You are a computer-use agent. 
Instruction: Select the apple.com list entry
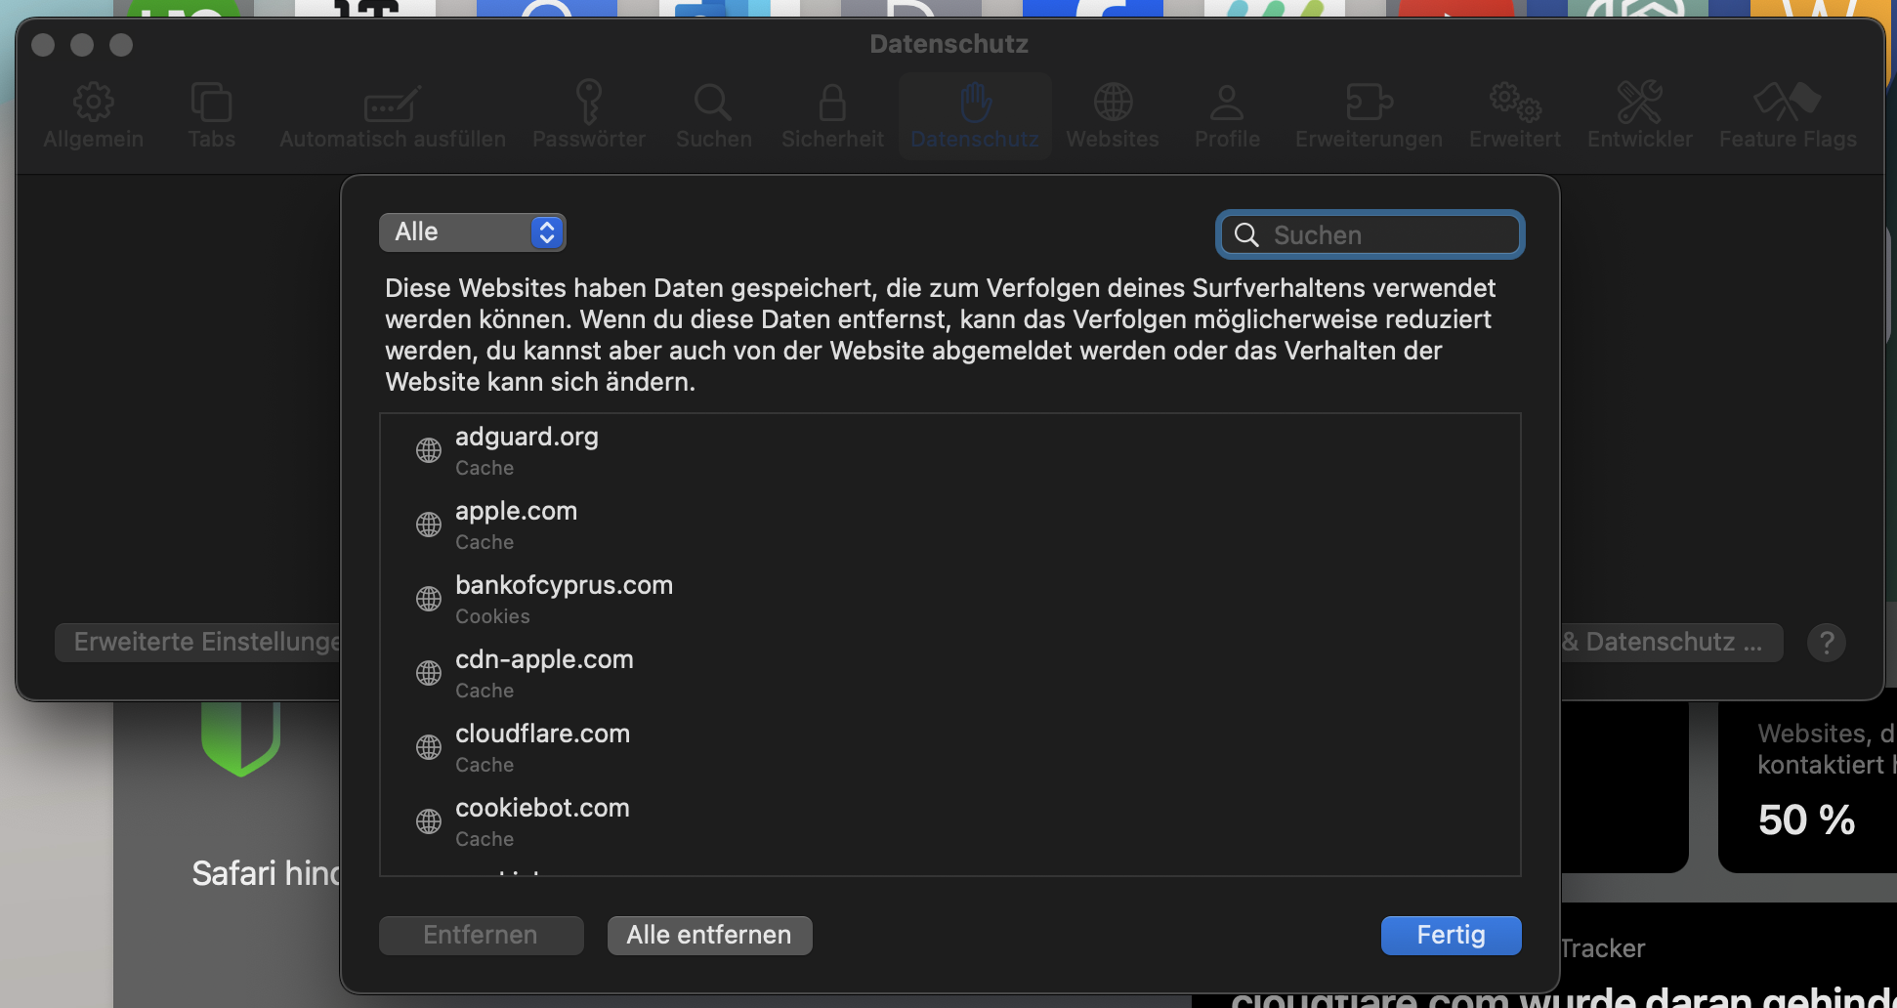(516, 523)
